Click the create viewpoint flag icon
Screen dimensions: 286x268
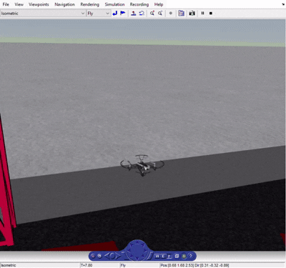click(123, 14)
